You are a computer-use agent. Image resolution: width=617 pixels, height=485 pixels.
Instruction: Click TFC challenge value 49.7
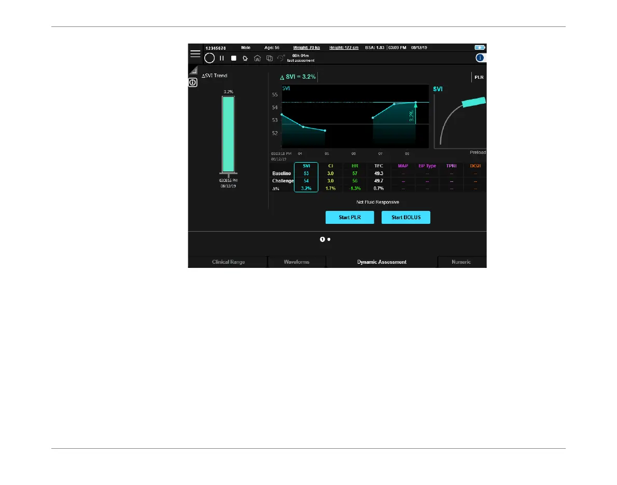378,181
